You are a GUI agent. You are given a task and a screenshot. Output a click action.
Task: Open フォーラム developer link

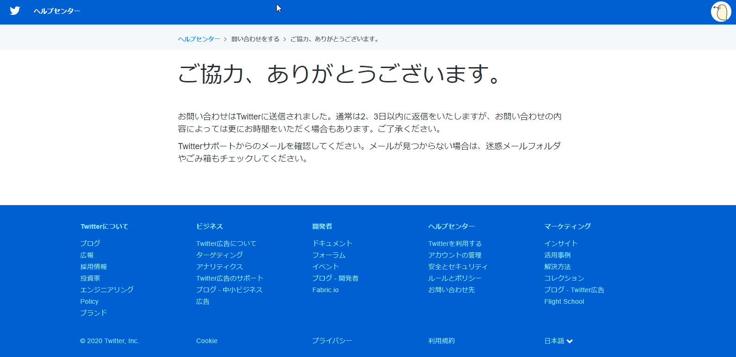pyautogui.click(x=329, y=255)
